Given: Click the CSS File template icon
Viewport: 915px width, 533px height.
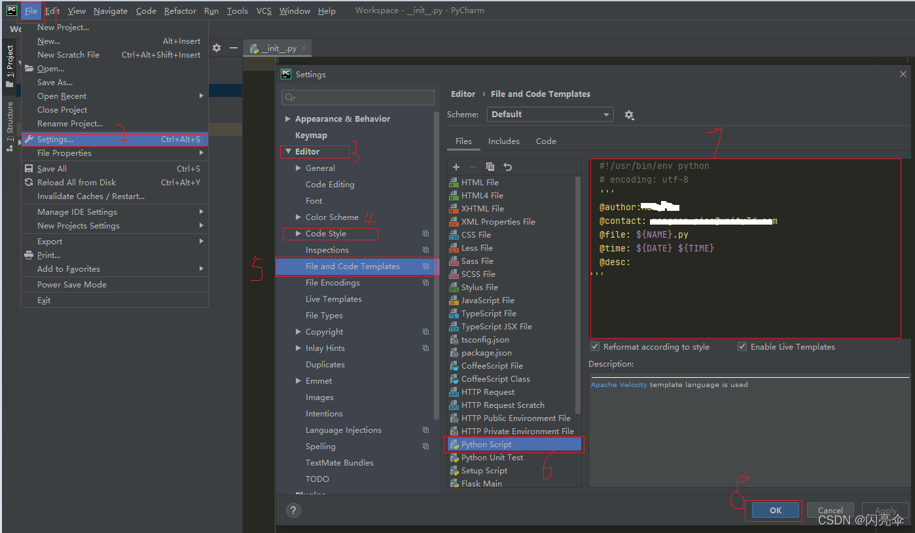Looking at the screenshot, I should 454,235.
